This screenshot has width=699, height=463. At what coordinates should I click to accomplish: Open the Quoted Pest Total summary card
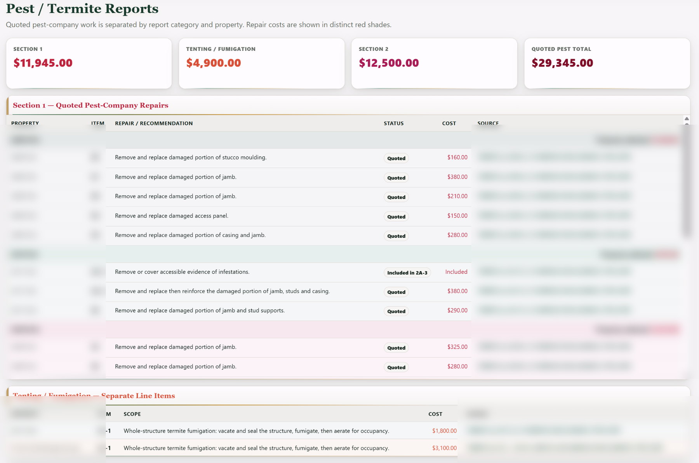tap(607, 63)
